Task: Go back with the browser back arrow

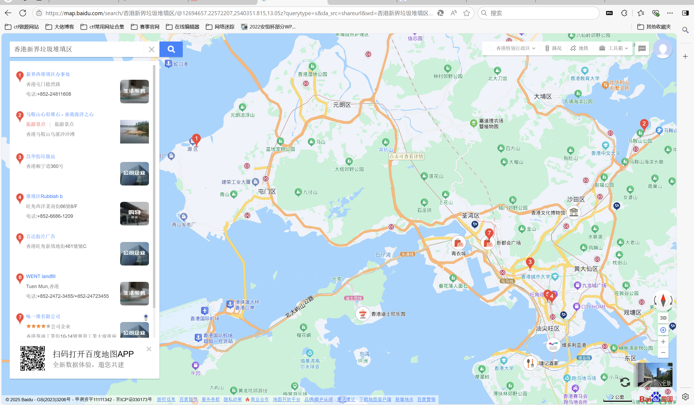Action: pos(8,13)
